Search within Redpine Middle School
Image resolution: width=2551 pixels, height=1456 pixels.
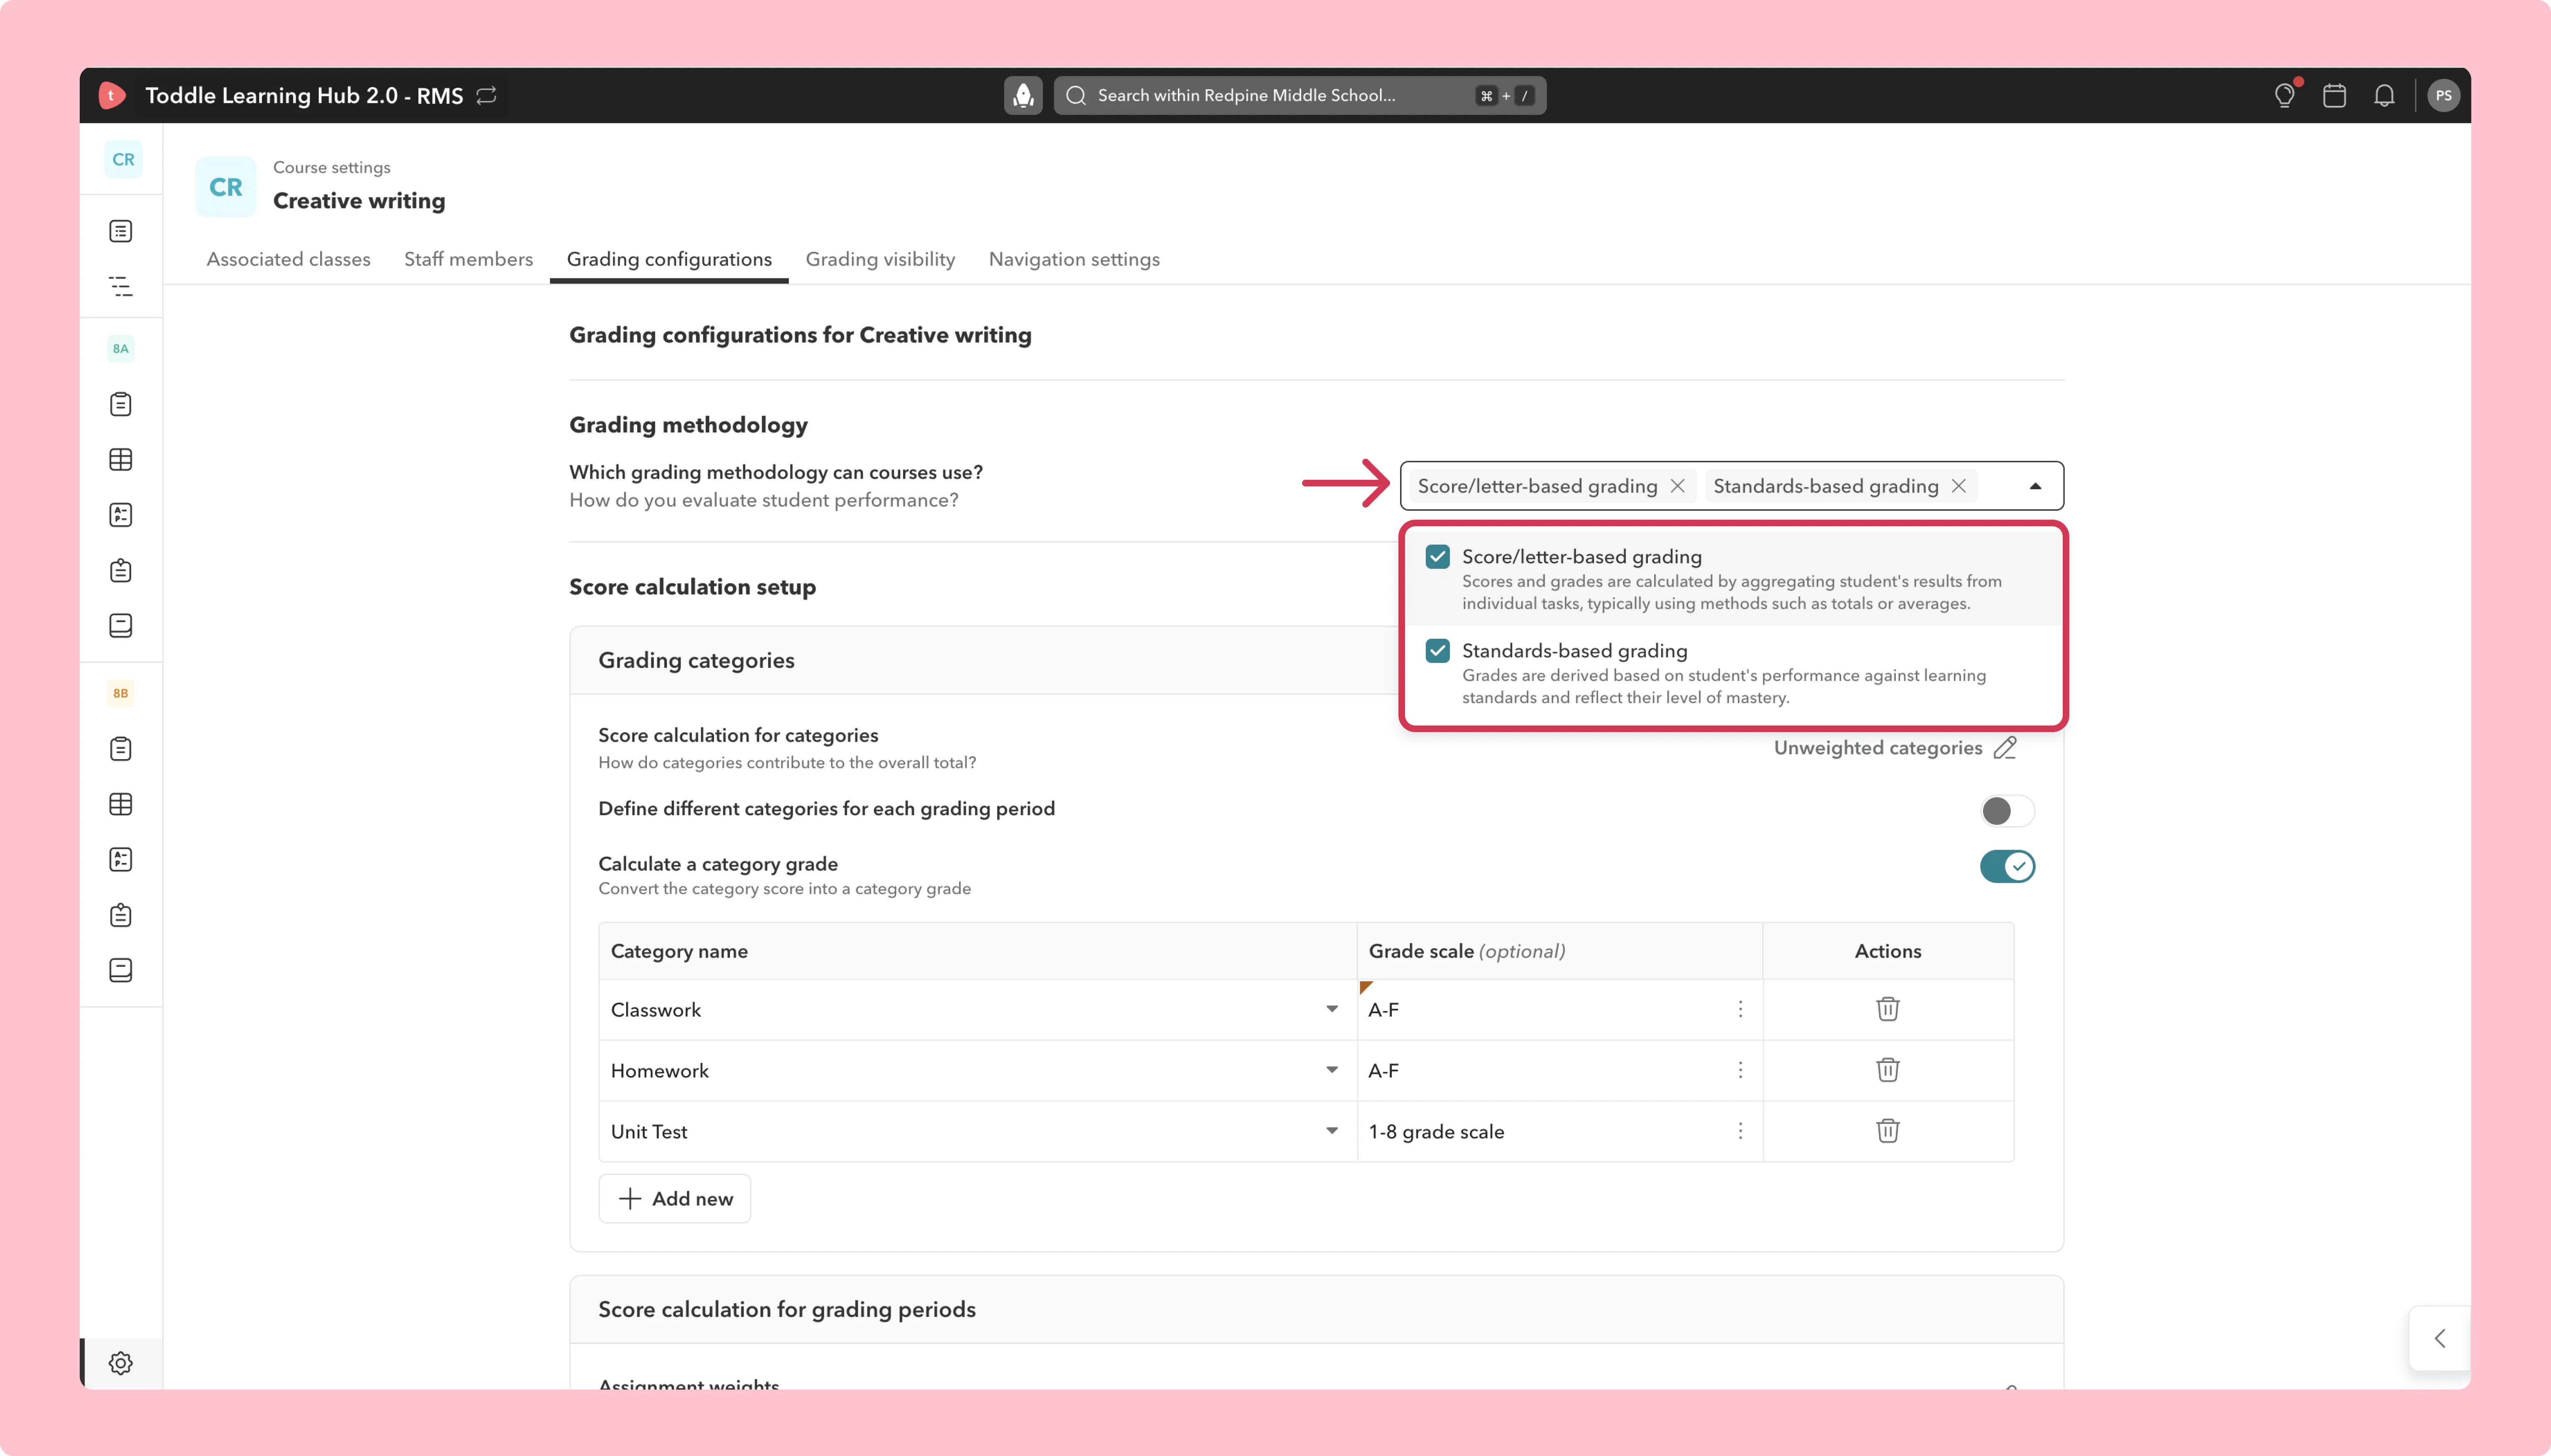pyautogui.click(x=1300, y=95)
